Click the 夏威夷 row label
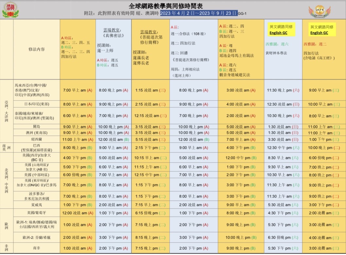346x255 pixels. [x=36, y=205]
